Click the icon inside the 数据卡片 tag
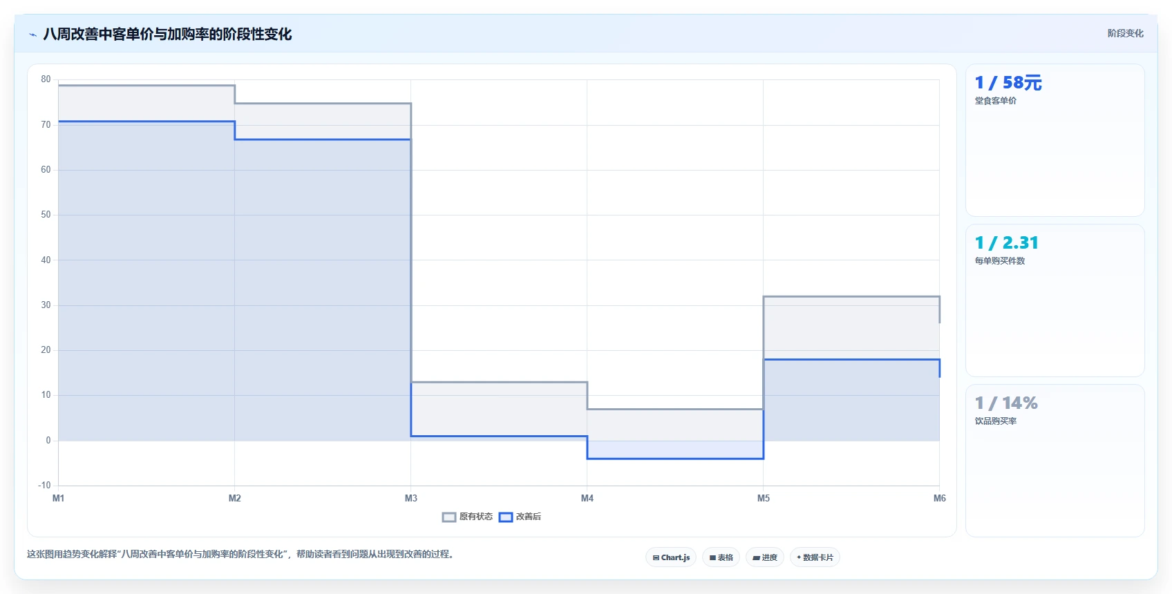 point(799,557)
